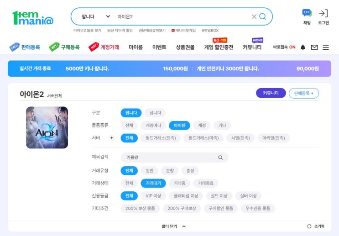Select 삽니다 in the 구분 filter
Screen dimensions: 339x236
(155, 113)
